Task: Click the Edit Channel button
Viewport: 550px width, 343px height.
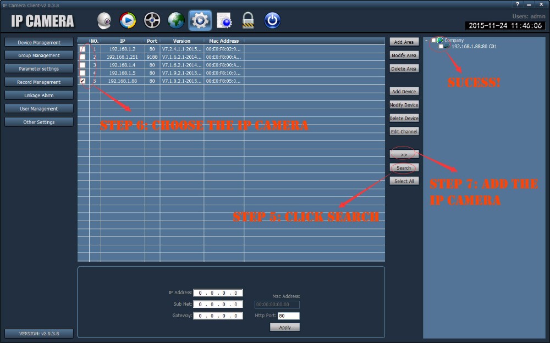Action: click(404, 132)
